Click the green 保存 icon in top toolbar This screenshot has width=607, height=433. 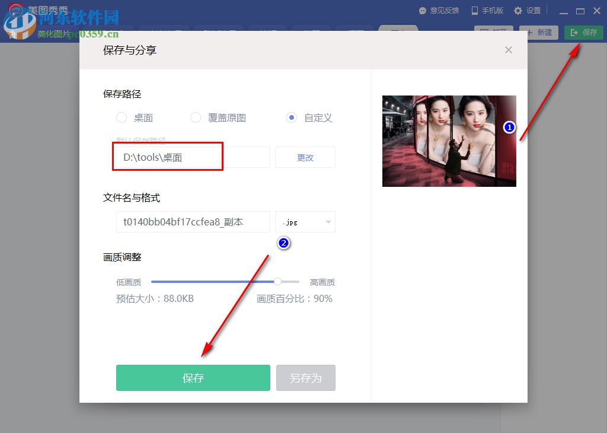(583, 33)
